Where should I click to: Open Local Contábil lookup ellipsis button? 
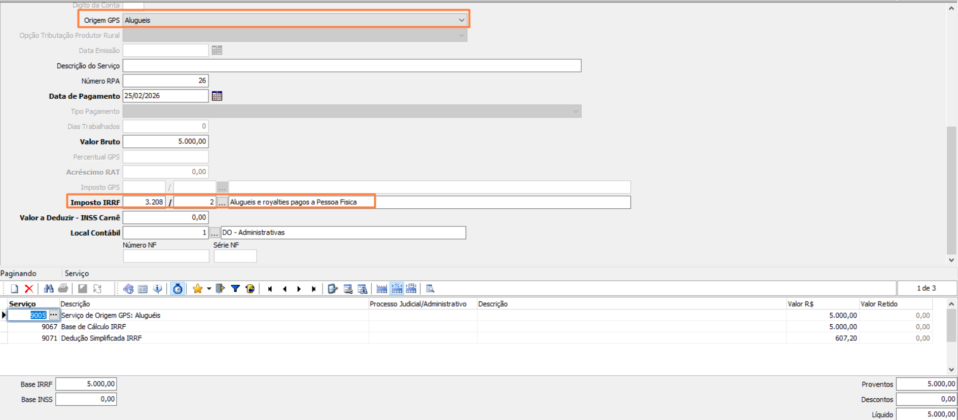pyautogui.click(x=215, y=233)
